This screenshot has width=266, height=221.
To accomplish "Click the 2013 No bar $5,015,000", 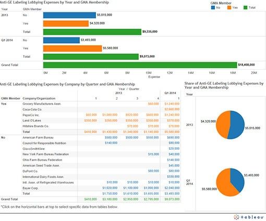I will (69, 15).
